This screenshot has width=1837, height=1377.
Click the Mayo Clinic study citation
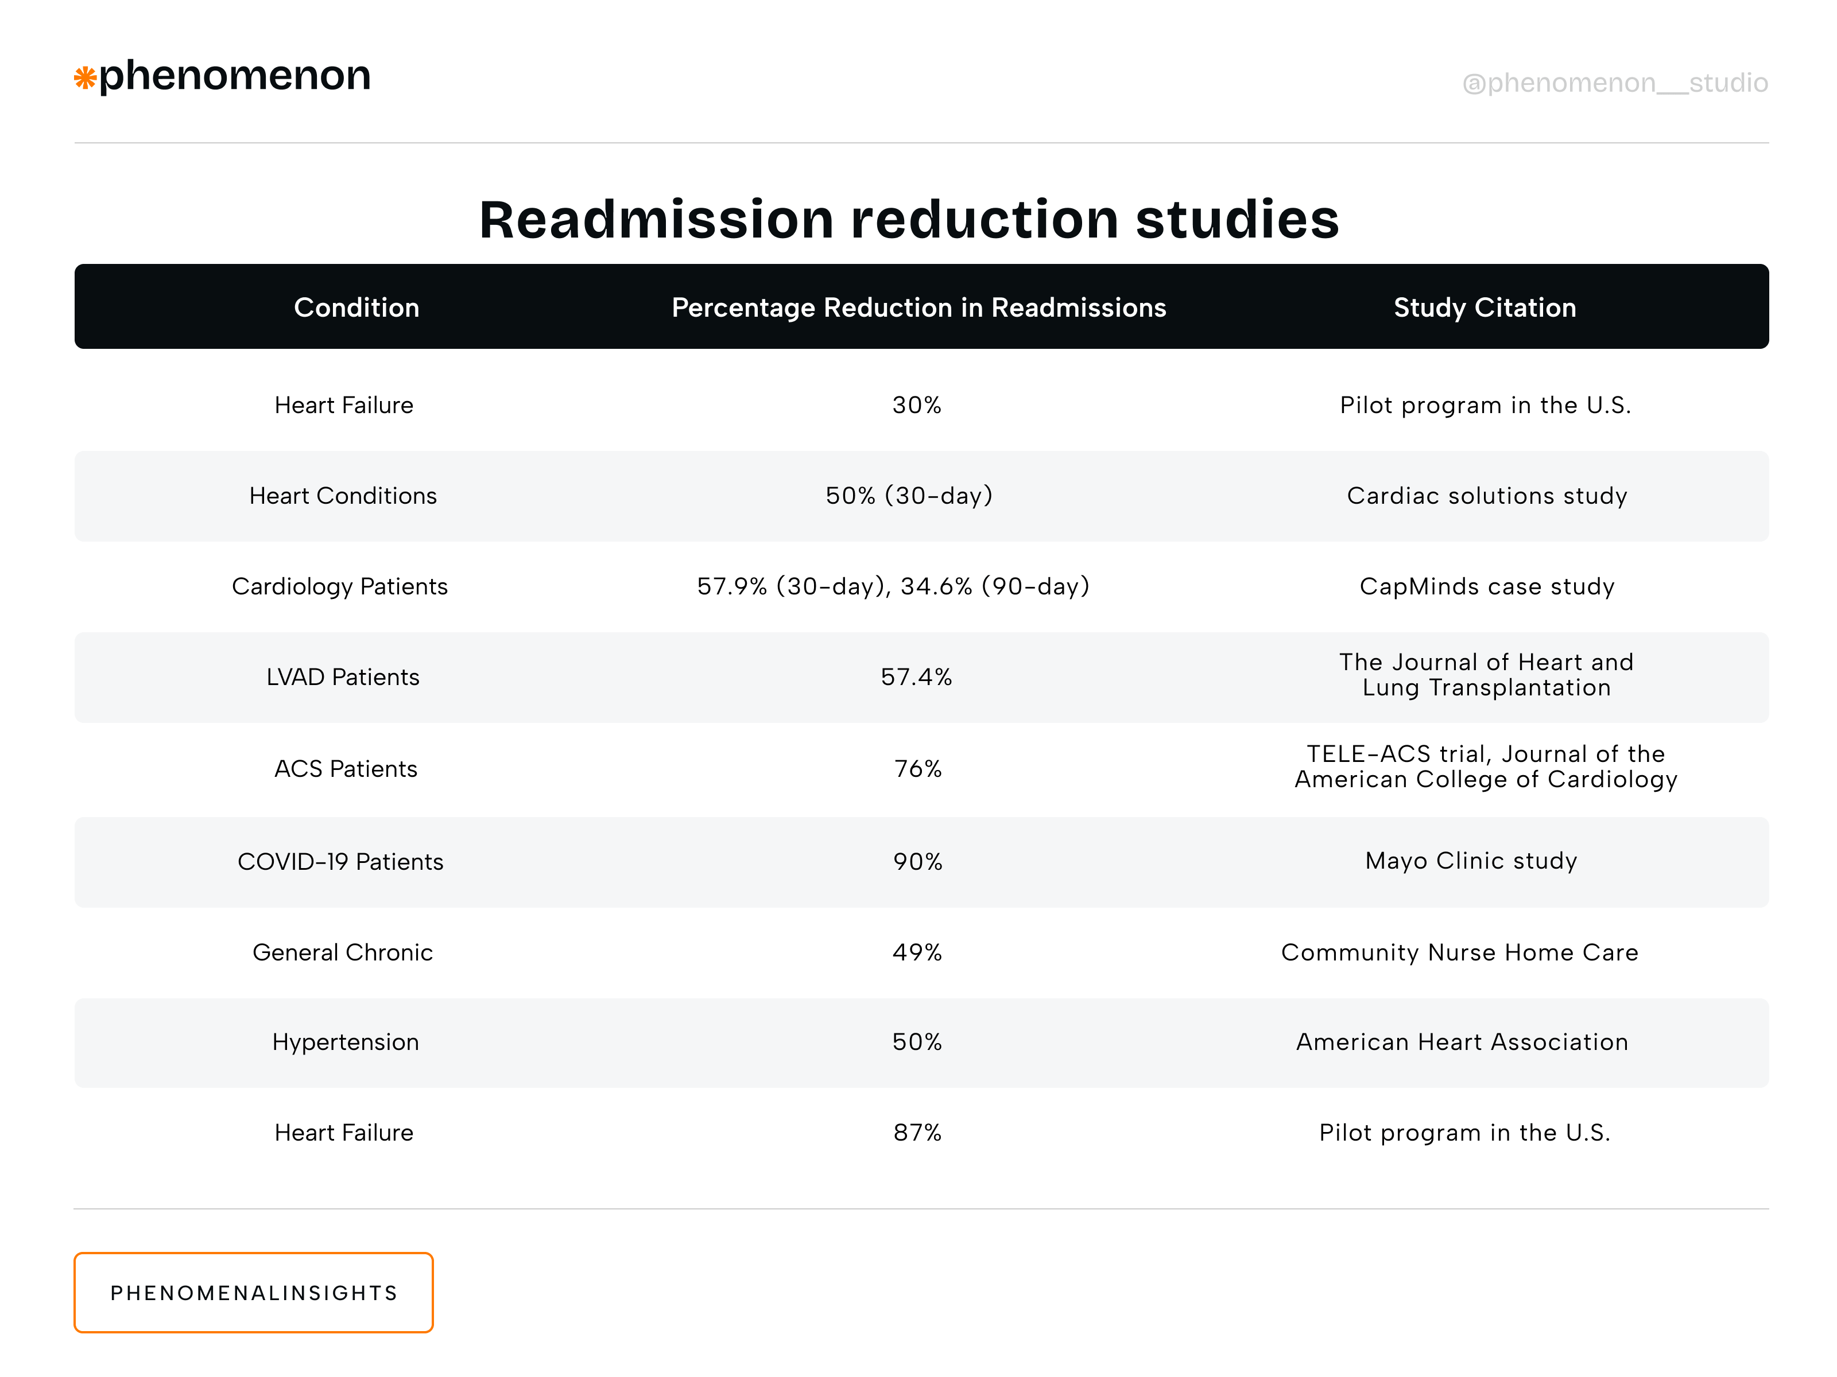pos(1471,862)
